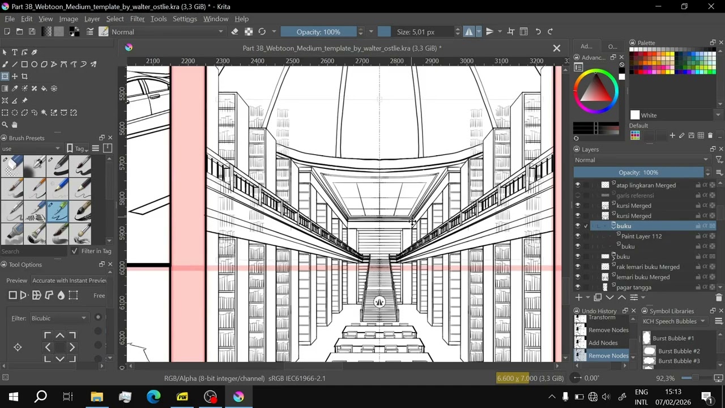Reload the original brush preset
725x408 pixels.
tap(262, 32)
